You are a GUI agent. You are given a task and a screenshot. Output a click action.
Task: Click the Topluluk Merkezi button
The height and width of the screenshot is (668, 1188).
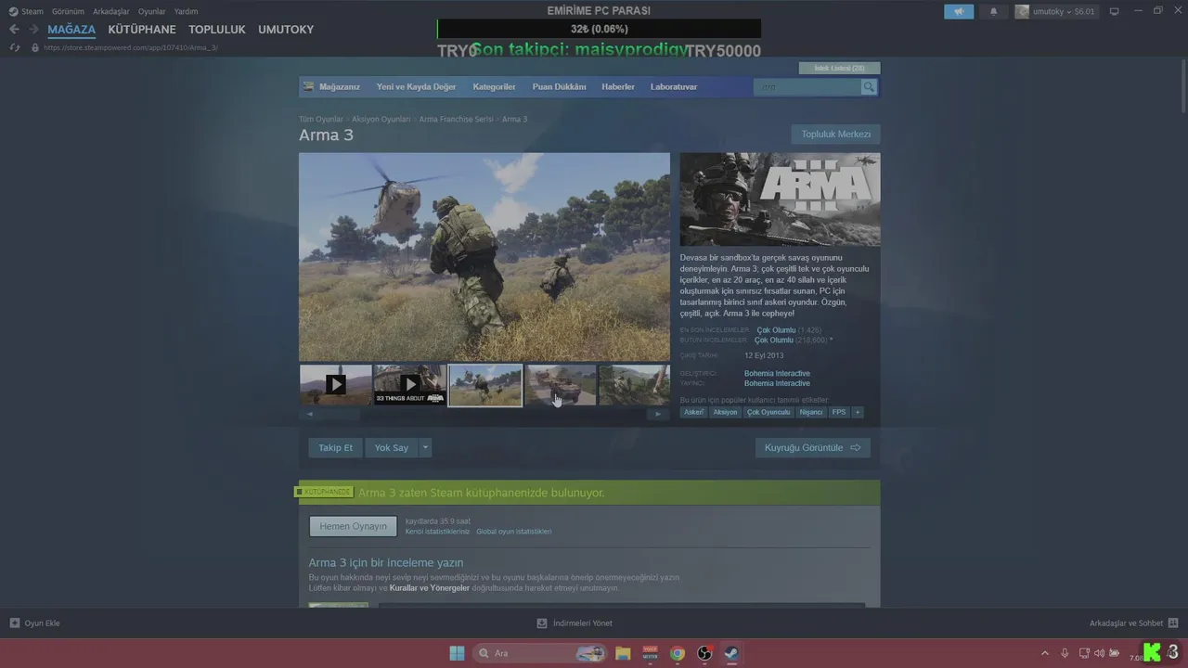836,134
